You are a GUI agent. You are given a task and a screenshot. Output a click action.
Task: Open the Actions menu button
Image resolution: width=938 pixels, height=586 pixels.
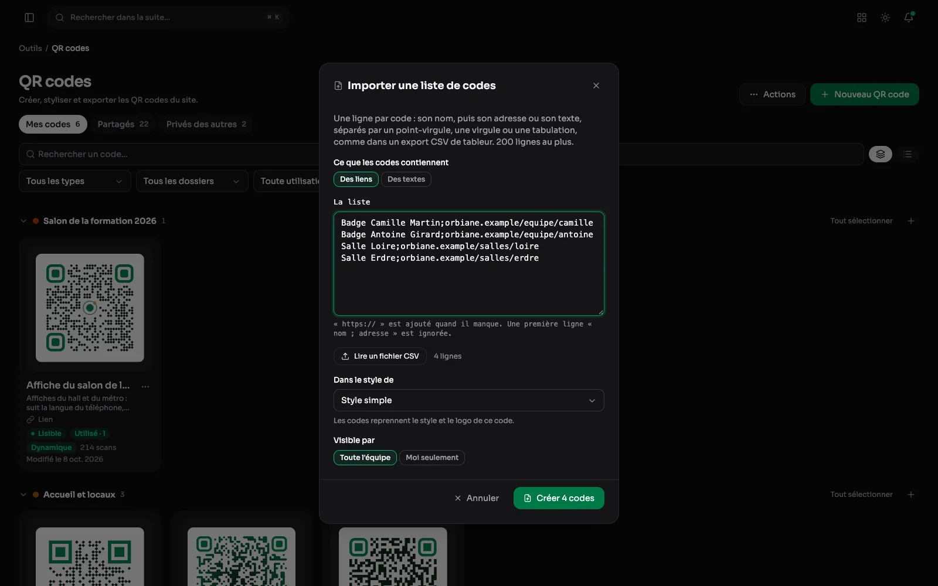click(x=773, y=94)
